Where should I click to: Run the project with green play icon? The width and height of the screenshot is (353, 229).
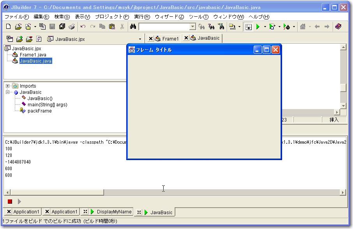(258, 26)
